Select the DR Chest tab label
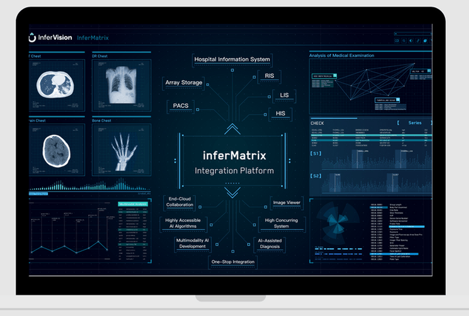 coord(99,56)
